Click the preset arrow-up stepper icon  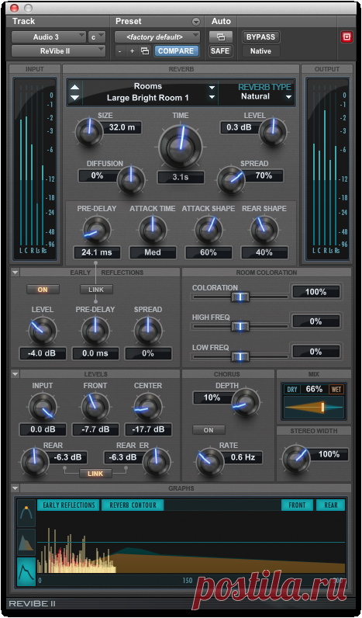[x=74, y=88]
